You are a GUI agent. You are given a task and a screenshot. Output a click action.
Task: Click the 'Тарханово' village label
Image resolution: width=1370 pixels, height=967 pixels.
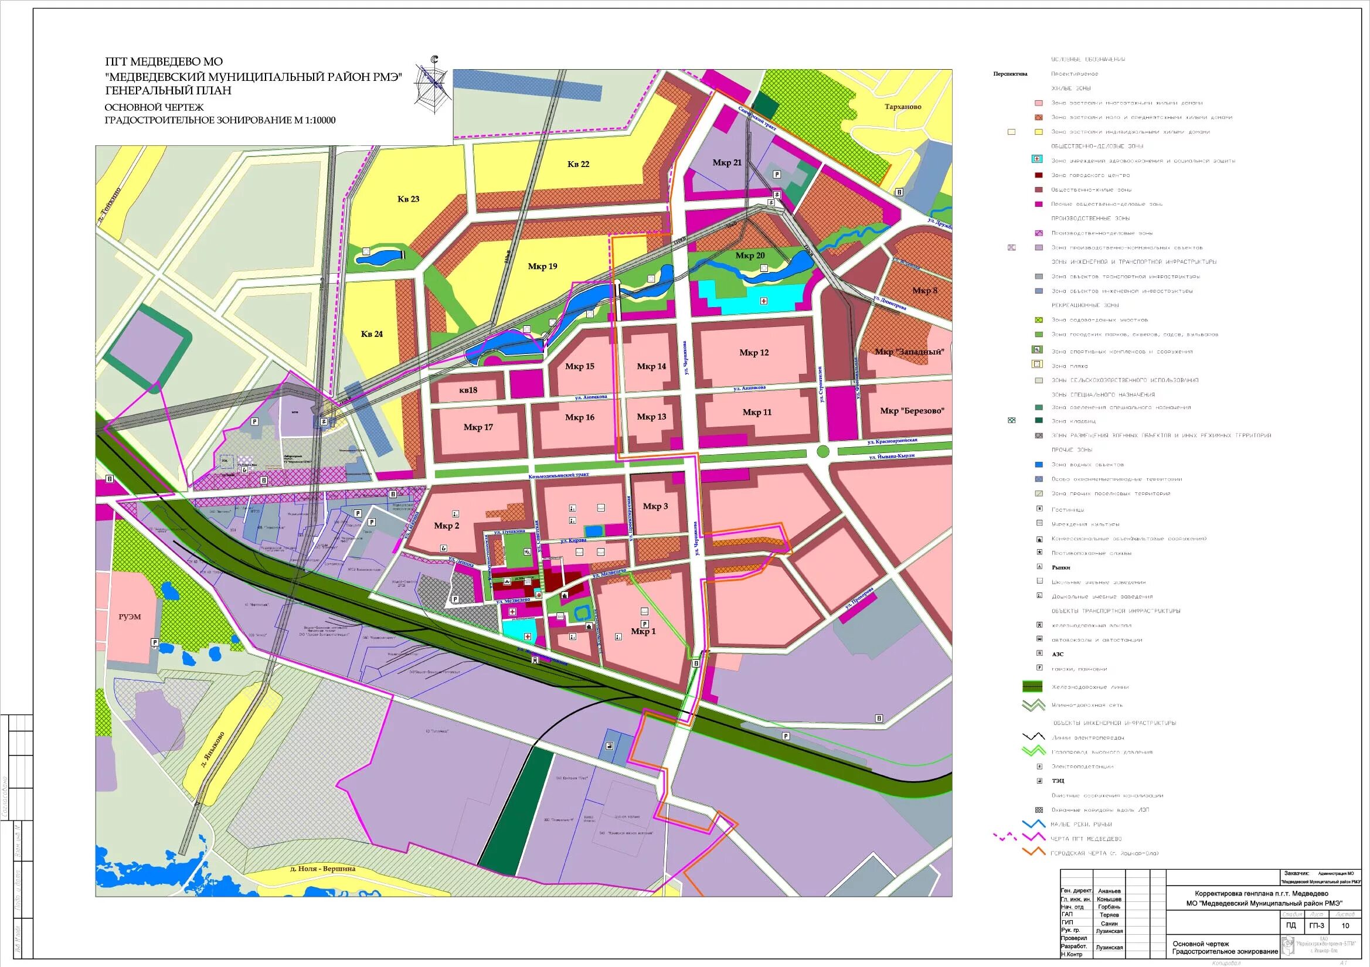tap(903, 107)
